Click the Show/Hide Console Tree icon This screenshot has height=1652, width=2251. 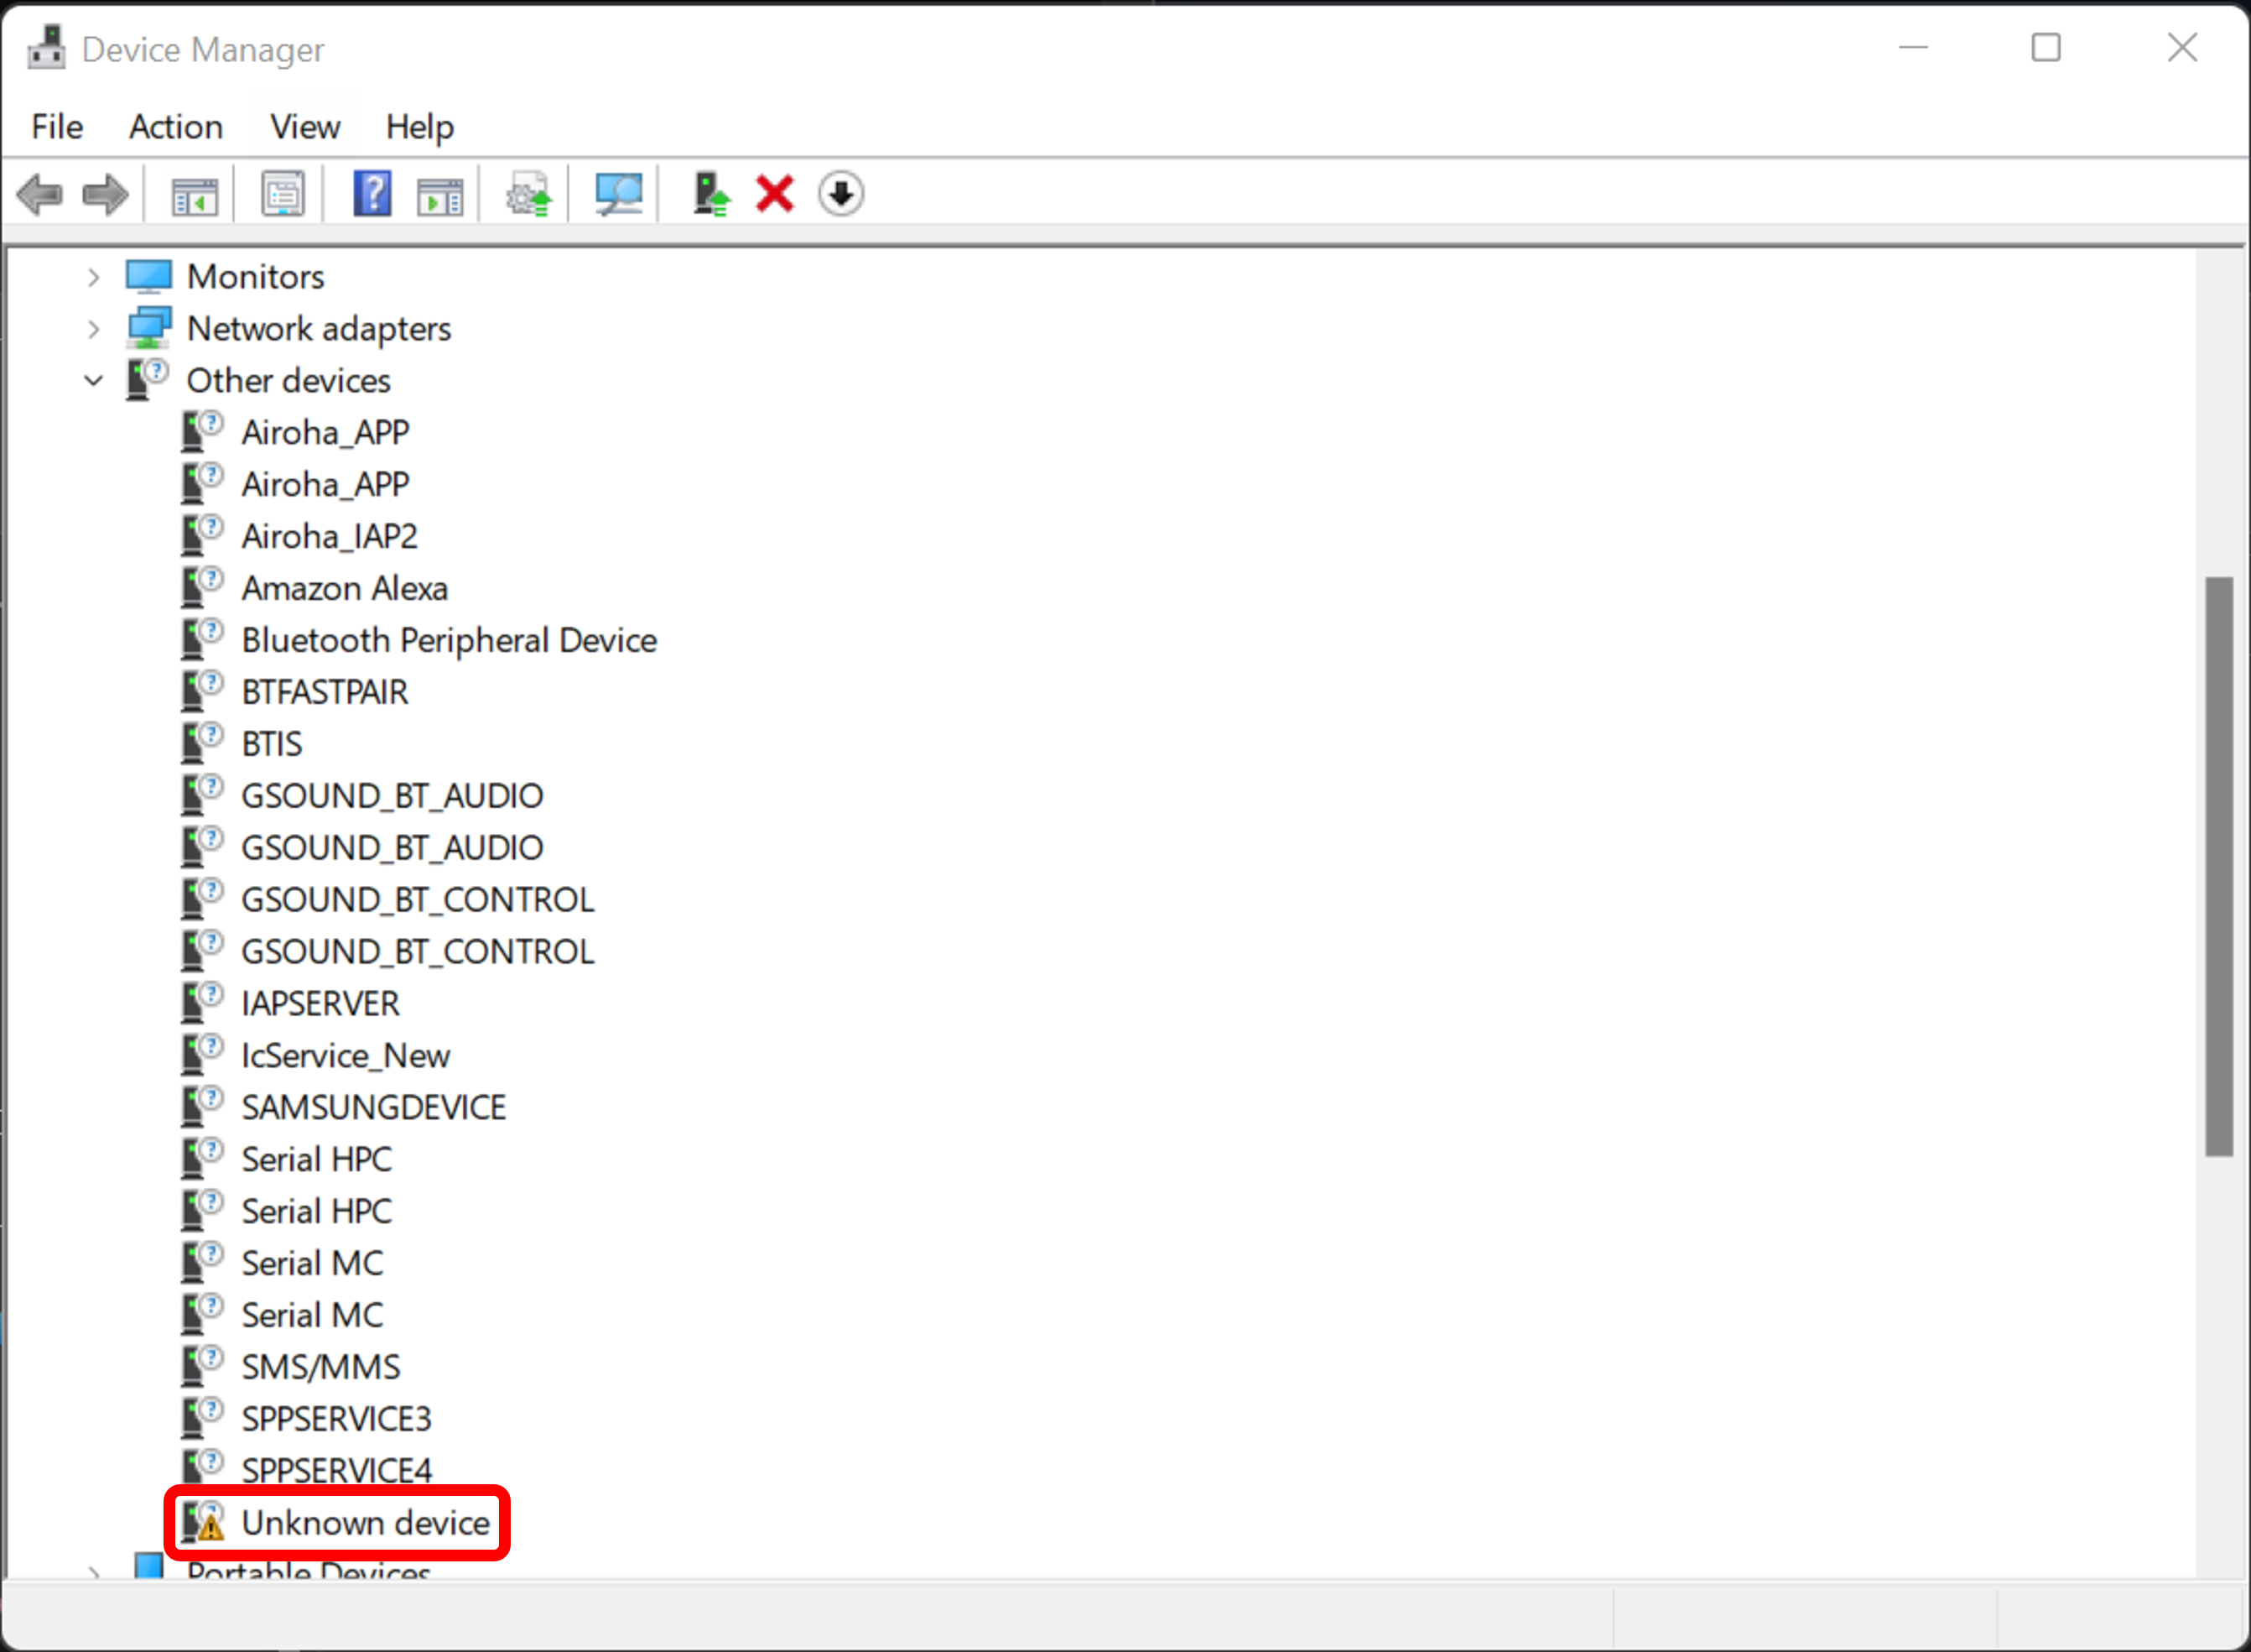click(194, 194)
